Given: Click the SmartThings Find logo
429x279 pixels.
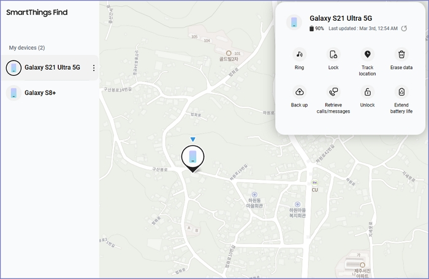Looking at the screenshot, I should [37, 12].
